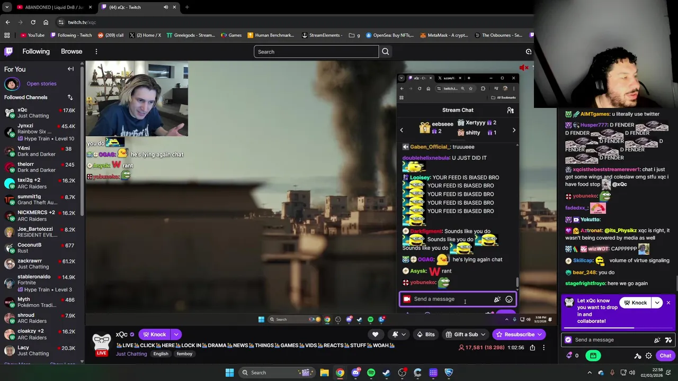Open the Browse page
The height and width of the screenshot is (381, 678).
click(x=72, y=51)
